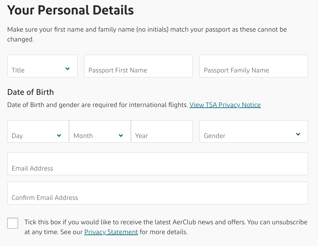This screenshot has width=318, height=246.
Task: Click the Gender field's chevron arrow
Action: pos(298,134)
